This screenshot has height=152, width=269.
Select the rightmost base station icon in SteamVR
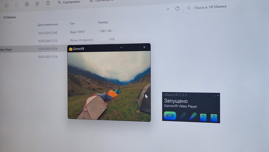(214, 118)
